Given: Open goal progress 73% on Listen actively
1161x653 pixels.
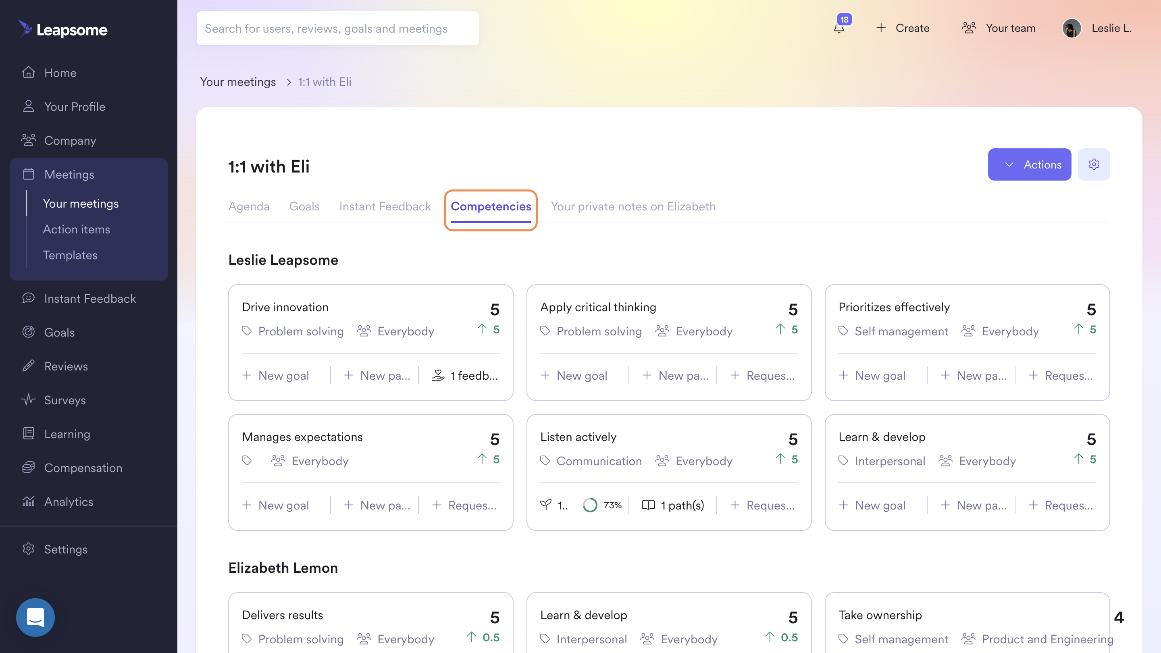Looking at the screenshot, I should click(x=602, y=505).
